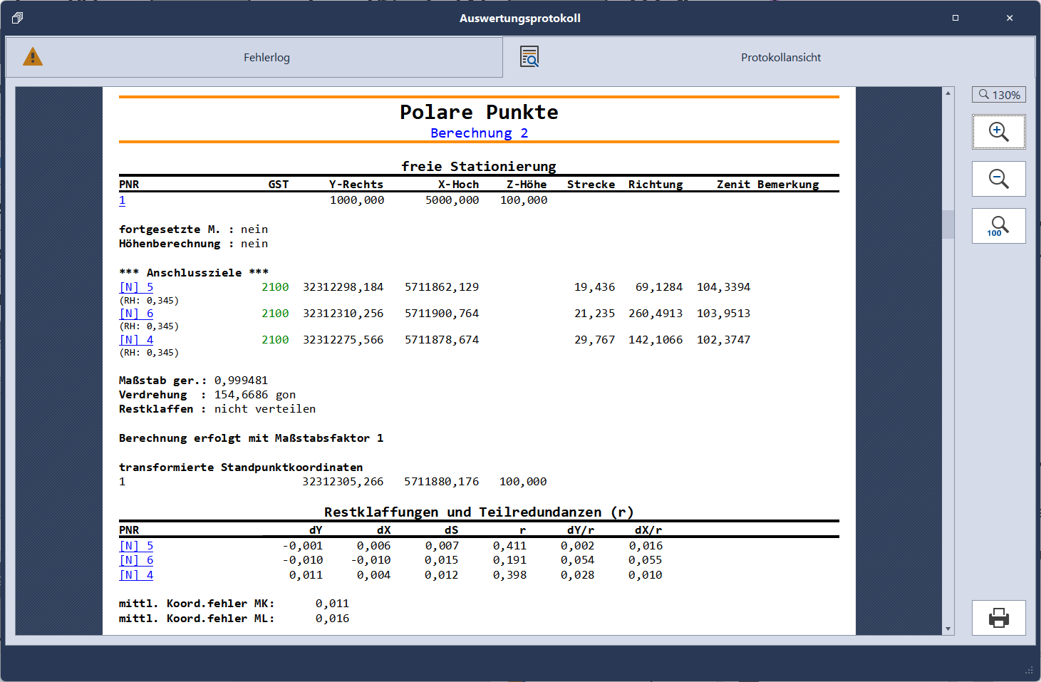Open the Berechnung 2 link
This screenshot has height=682, width=1041.
(479, 133)
